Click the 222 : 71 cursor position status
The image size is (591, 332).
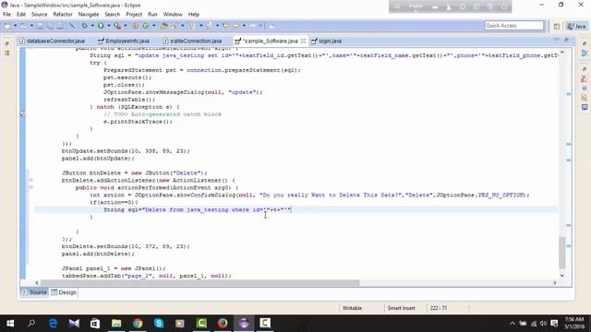439,308
